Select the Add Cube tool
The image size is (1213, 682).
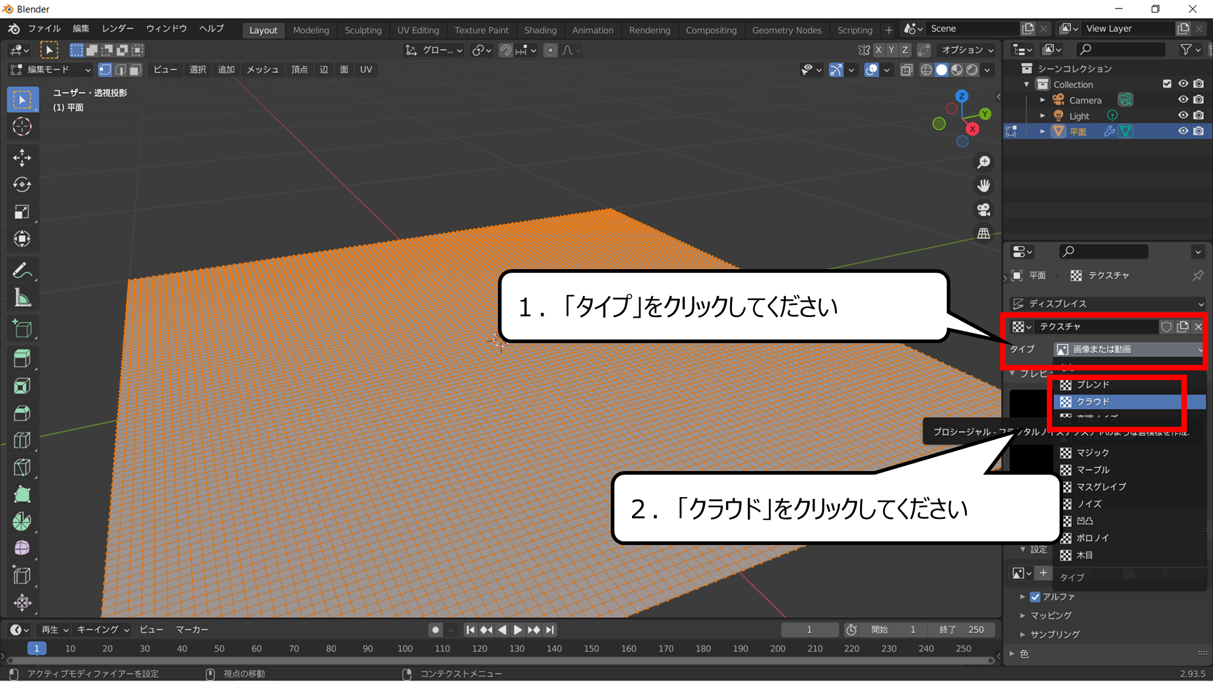click(22, 329)
